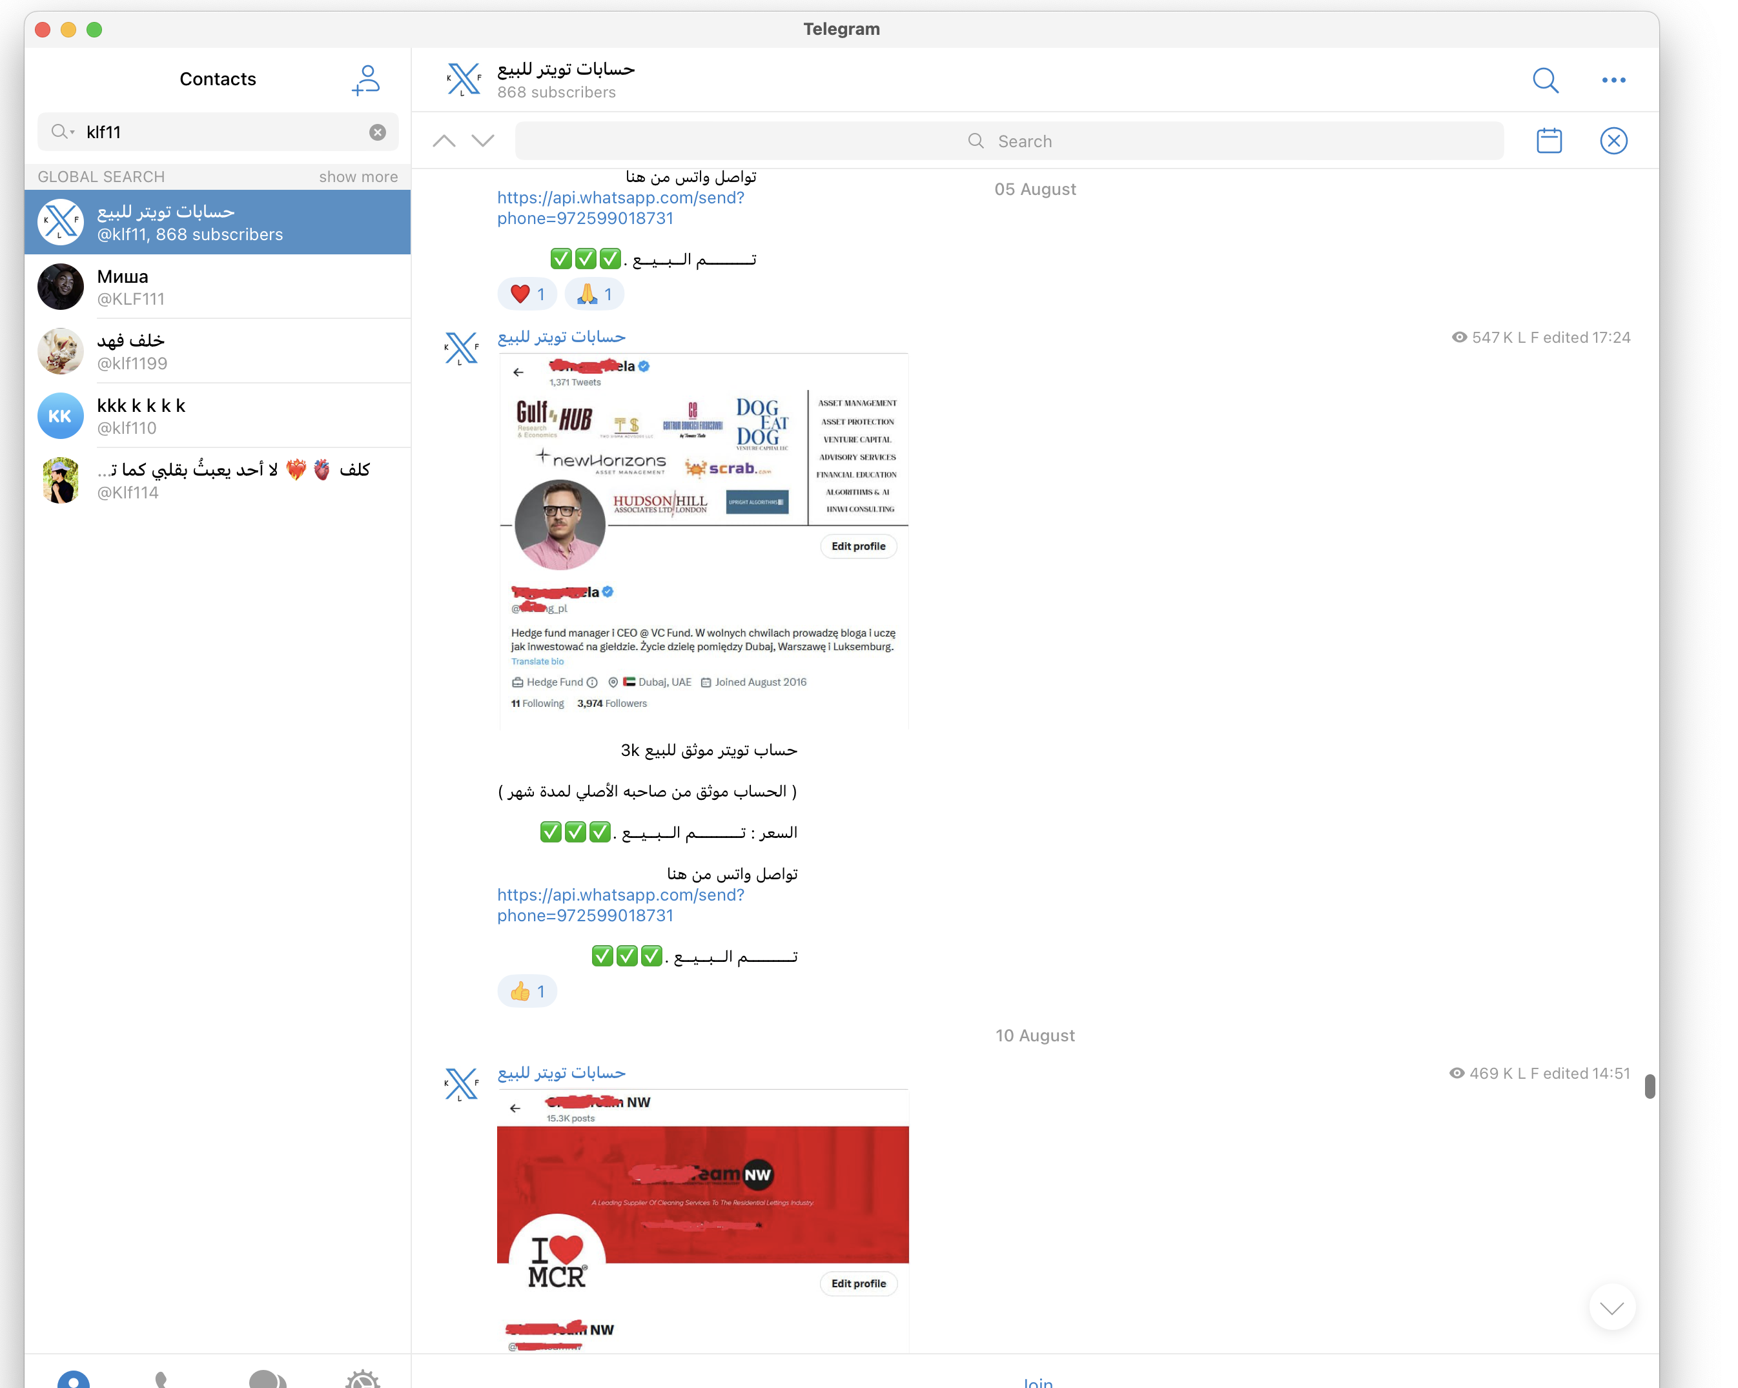Open the I love MCR profile screenshot
This screenshot has height=1388, width=1738.
tap(703, 1221)
